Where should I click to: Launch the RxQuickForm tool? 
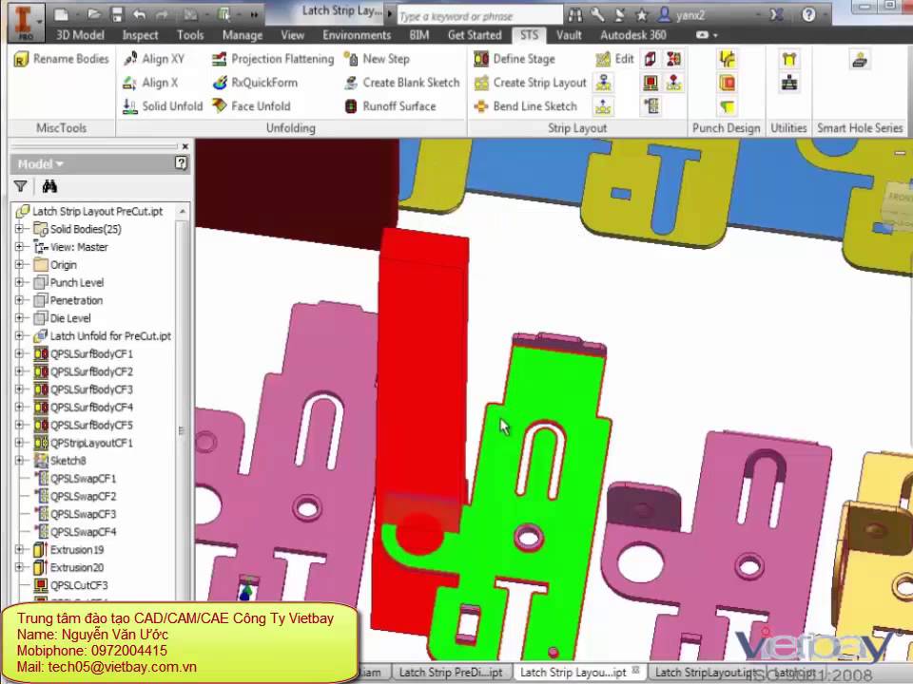(255, 83)
